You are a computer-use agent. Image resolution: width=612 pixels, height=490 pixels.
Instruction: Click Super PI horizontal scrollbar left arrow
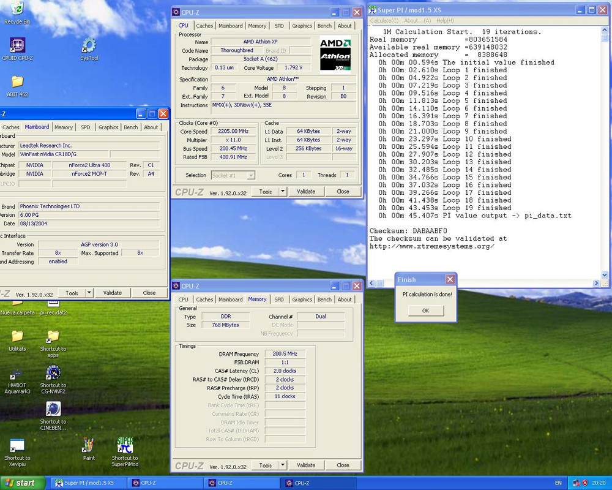tap(371, 283)
